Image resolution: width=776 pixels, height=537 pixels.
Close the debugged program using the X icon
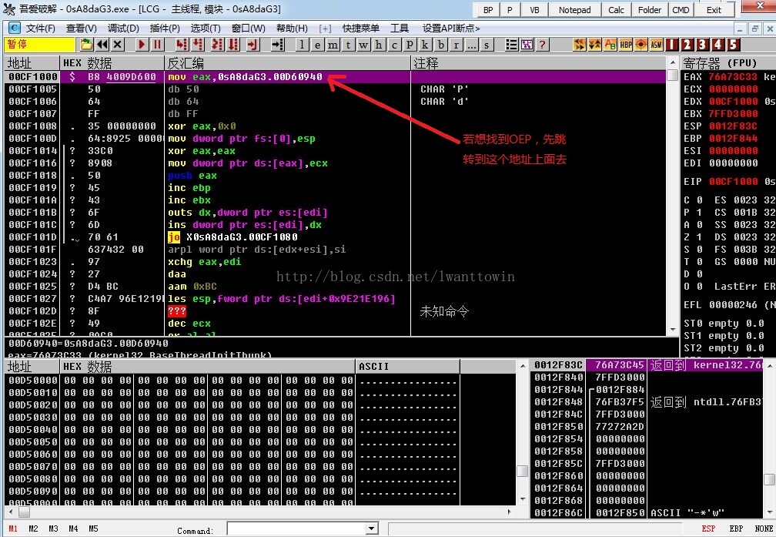point(117,45)
